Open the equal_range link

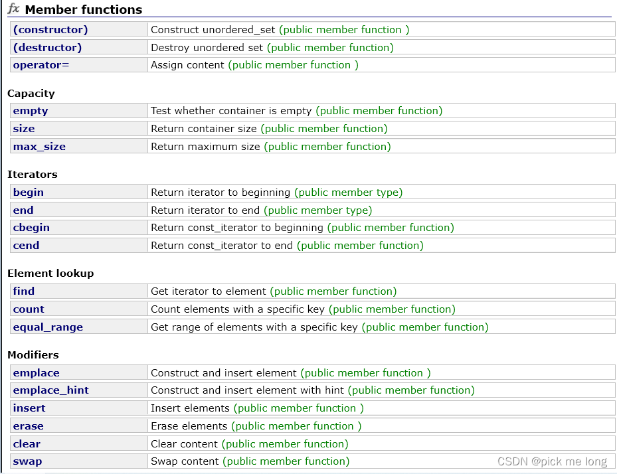coord(48,327)
